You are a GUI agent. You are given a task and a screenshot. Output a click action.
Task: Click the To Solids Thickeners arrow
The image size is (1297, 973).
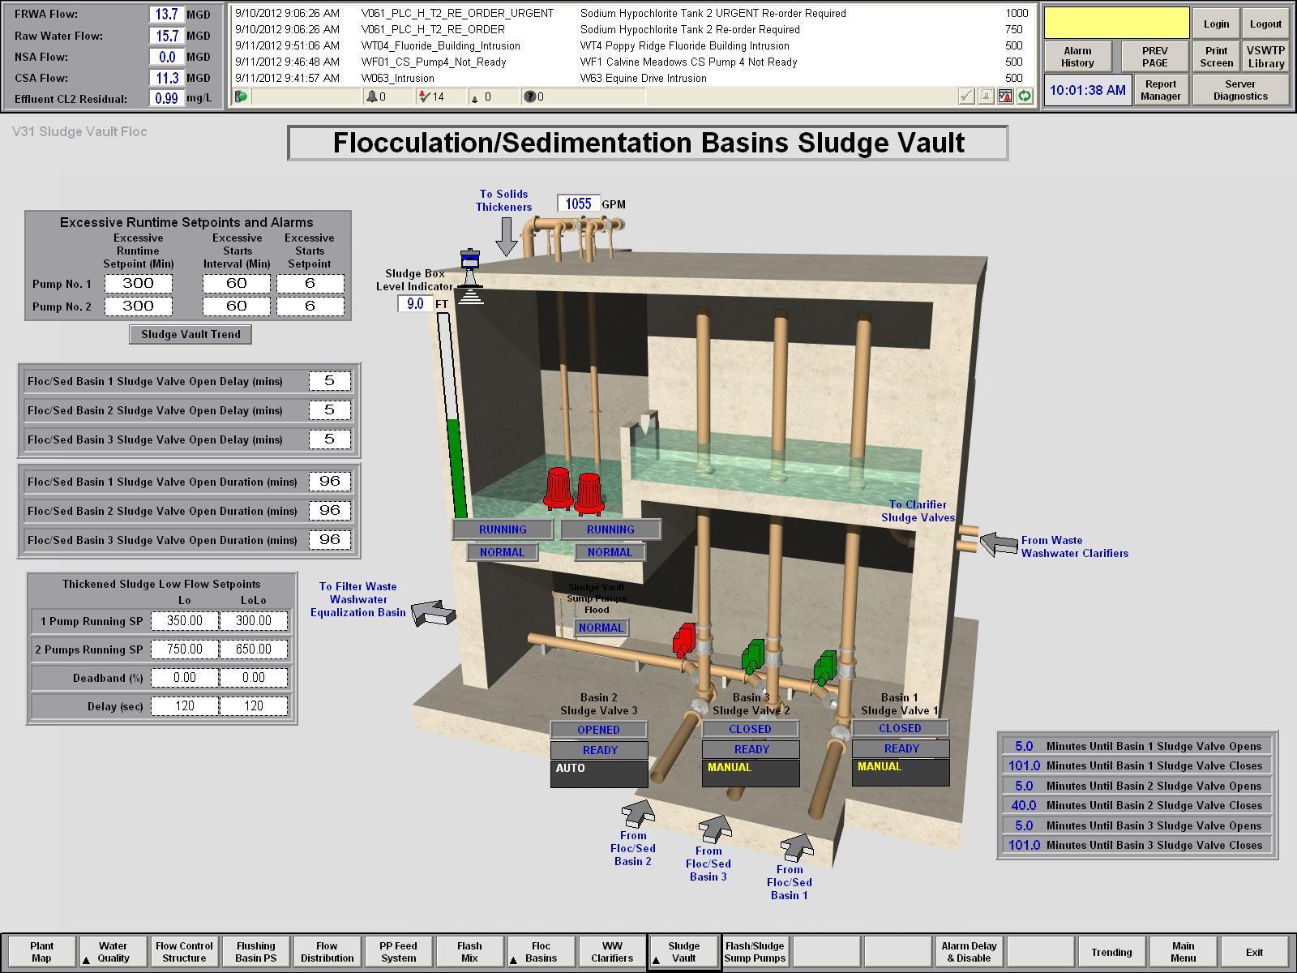pos(507,236)
